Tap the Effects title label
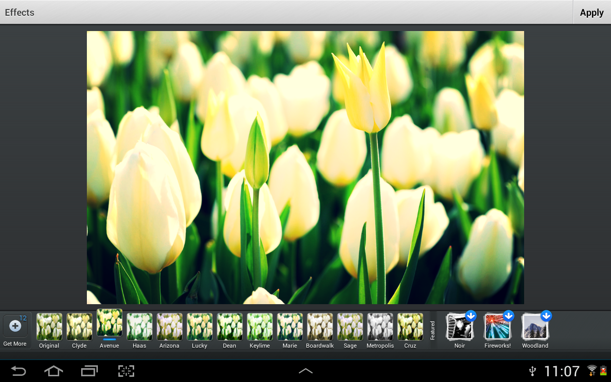611x382 pixels. (20, 12)
